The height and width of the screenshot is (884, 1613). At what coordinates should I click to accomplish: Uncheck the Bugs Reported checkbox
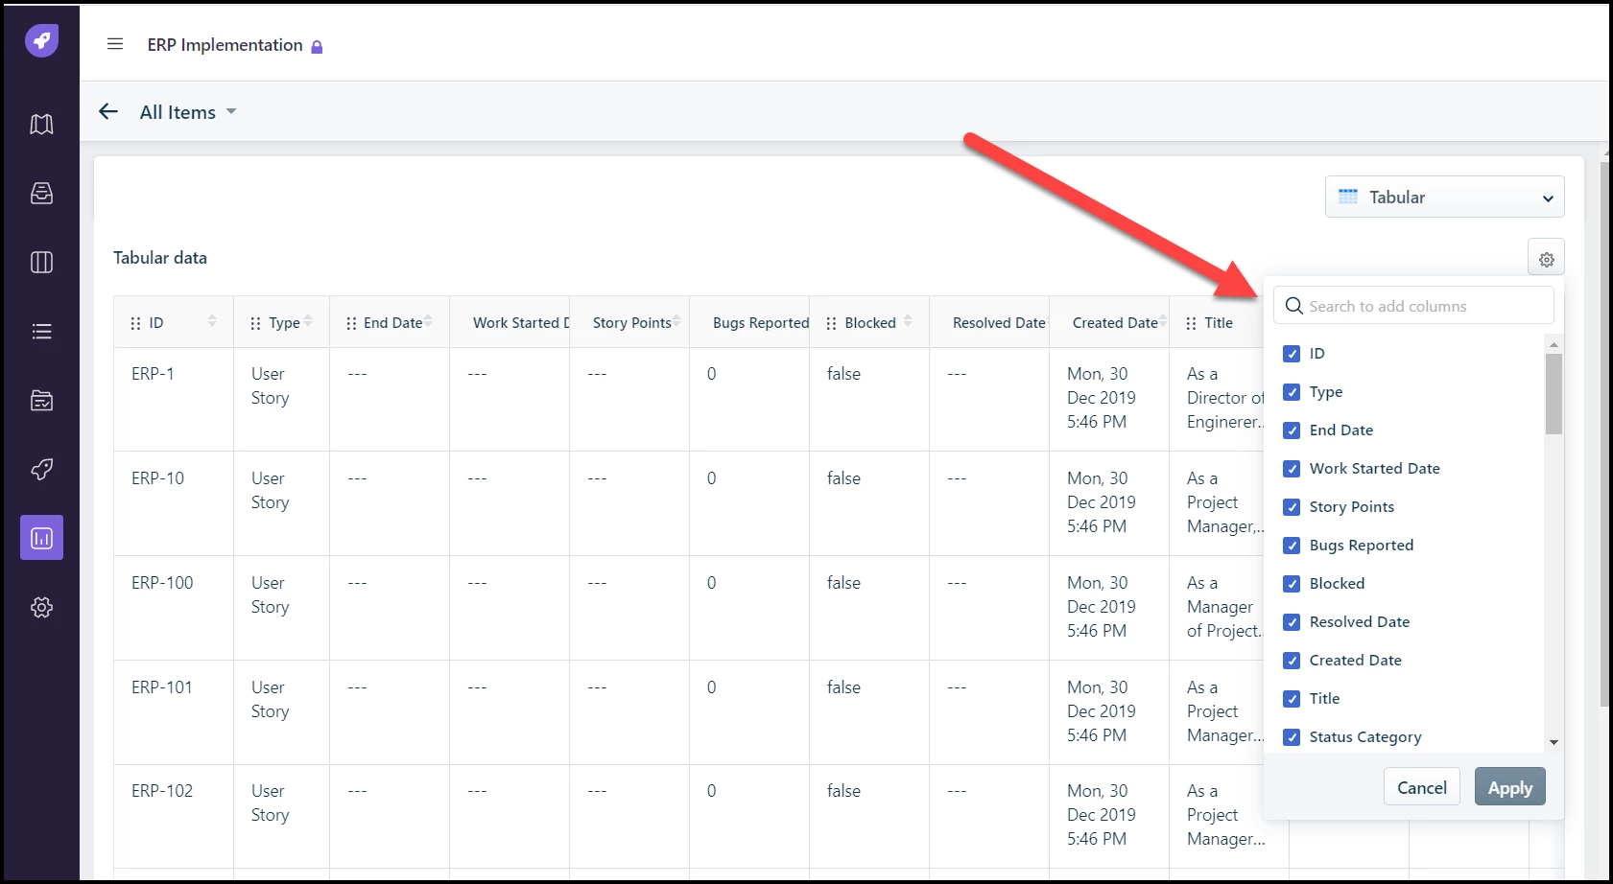(1292, 546)
